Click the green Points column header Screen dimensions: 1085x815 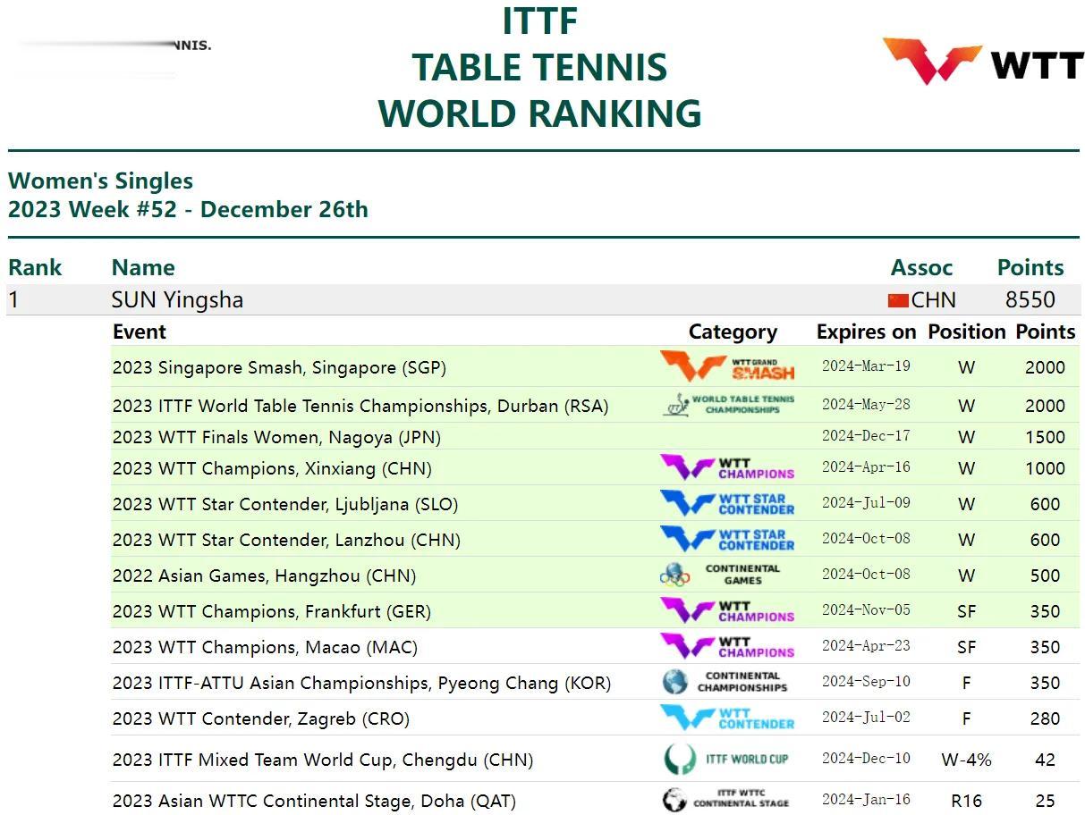coord(1030,267)
